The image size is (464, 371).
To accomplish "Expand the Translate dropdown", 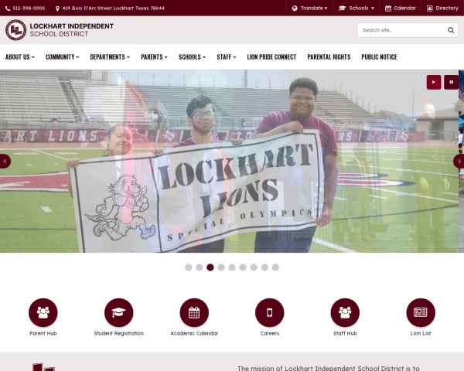I will (x=310, y=8).
